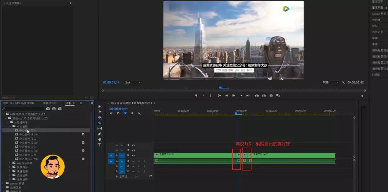Collapse the 中心旋转 folder
This screenshot has height=192, width=388.
10,126
